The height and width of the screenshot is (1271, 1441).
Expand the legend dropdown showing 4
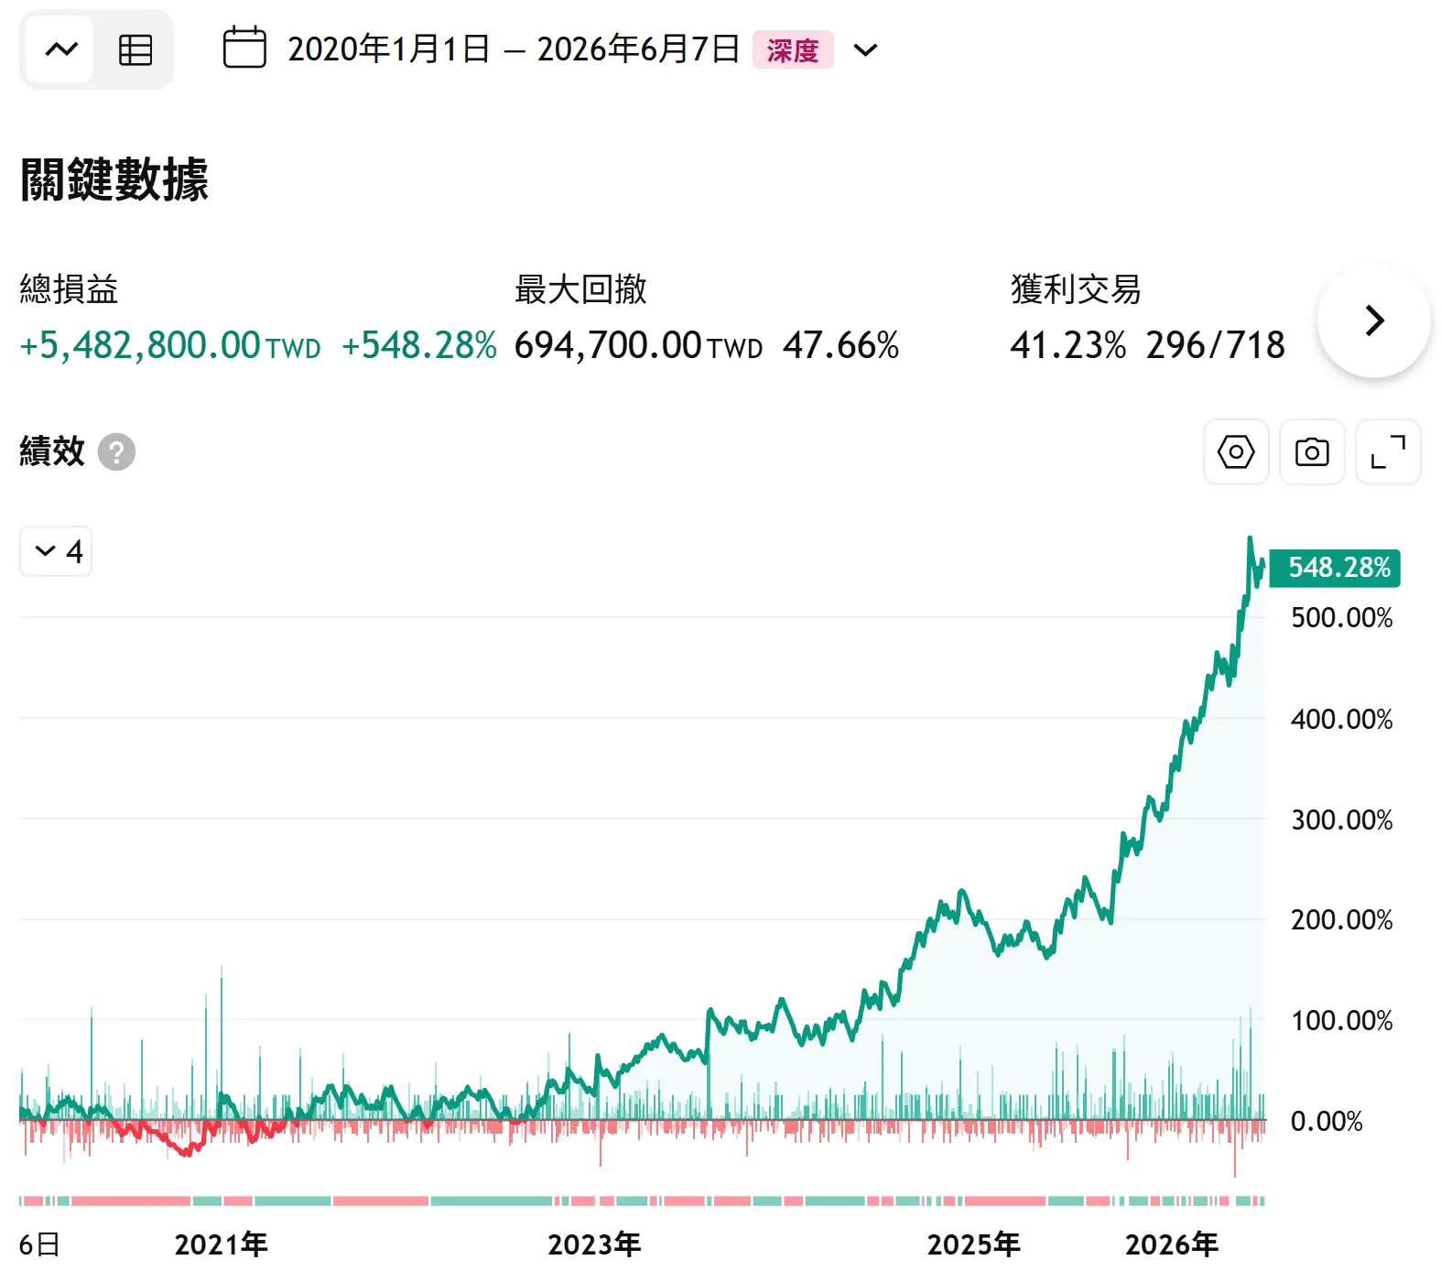(x=57, y=551)
